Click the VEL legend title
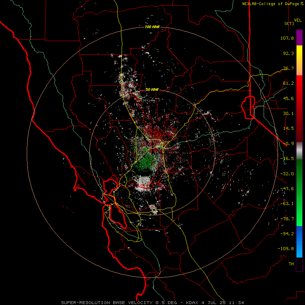This screenshot has height=305, width=305. coord(298,20)
